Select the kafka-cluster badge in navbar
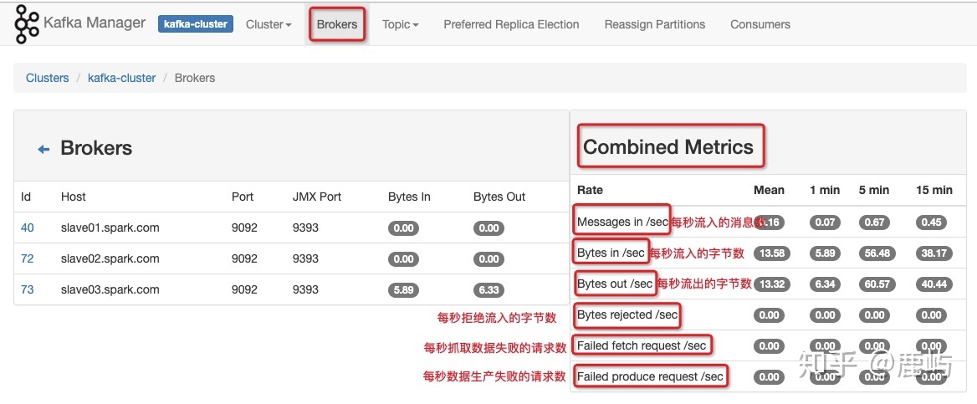Viewport: 977px width, 404px height. click(x=196, y=24)
